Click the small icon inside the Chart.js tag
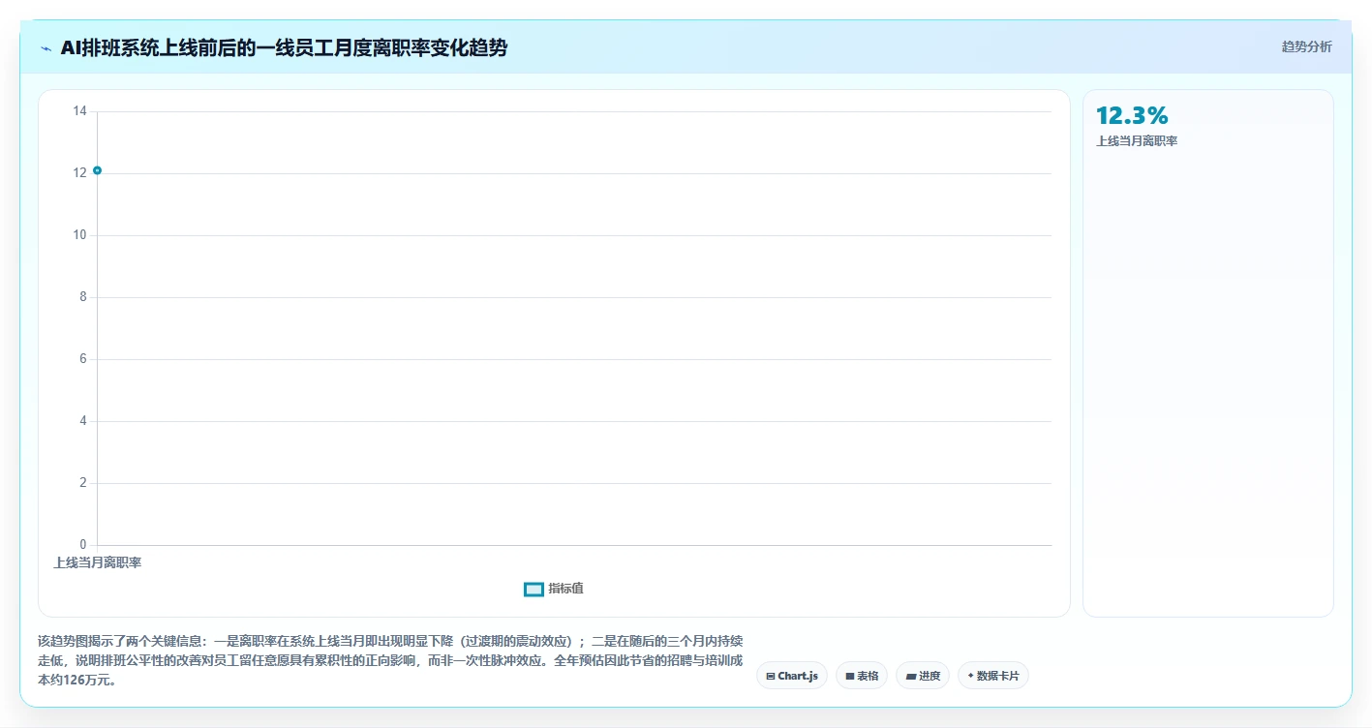The width and height of the screenshot is (1372, 728). click(770, 676)
